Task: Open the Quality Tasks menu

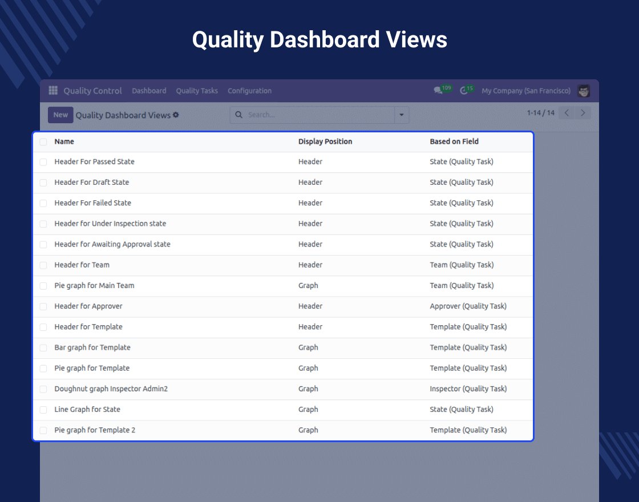Action: (197, 91)
